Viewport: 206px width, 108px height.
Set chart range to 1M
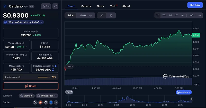tap(170, 15)
